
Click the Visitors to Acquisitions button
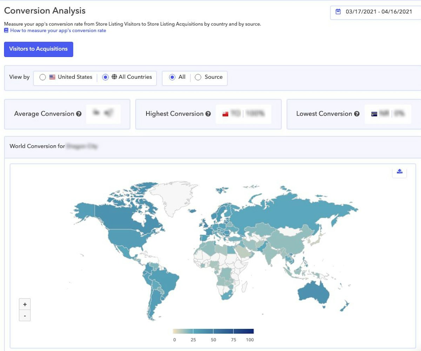coord(39,49)
